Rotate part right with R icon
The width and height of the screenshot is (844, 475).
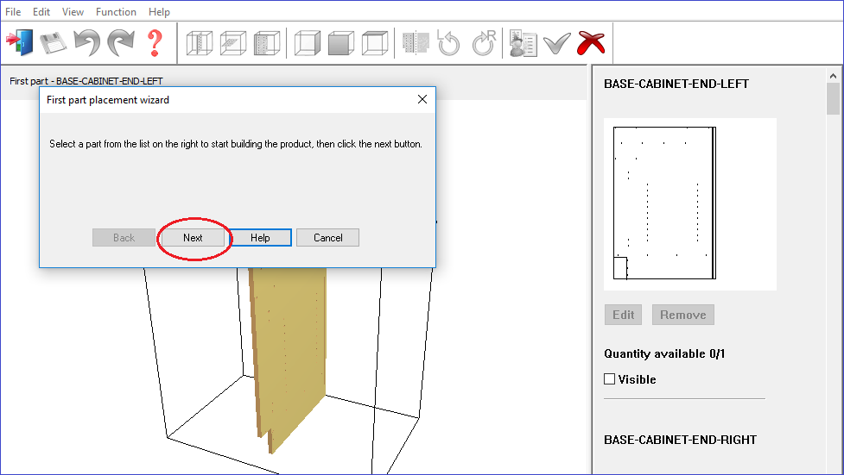pyautogui.click(x=484, y=43)
